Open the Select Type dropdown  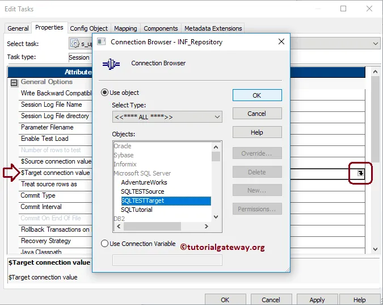[167, 117]
